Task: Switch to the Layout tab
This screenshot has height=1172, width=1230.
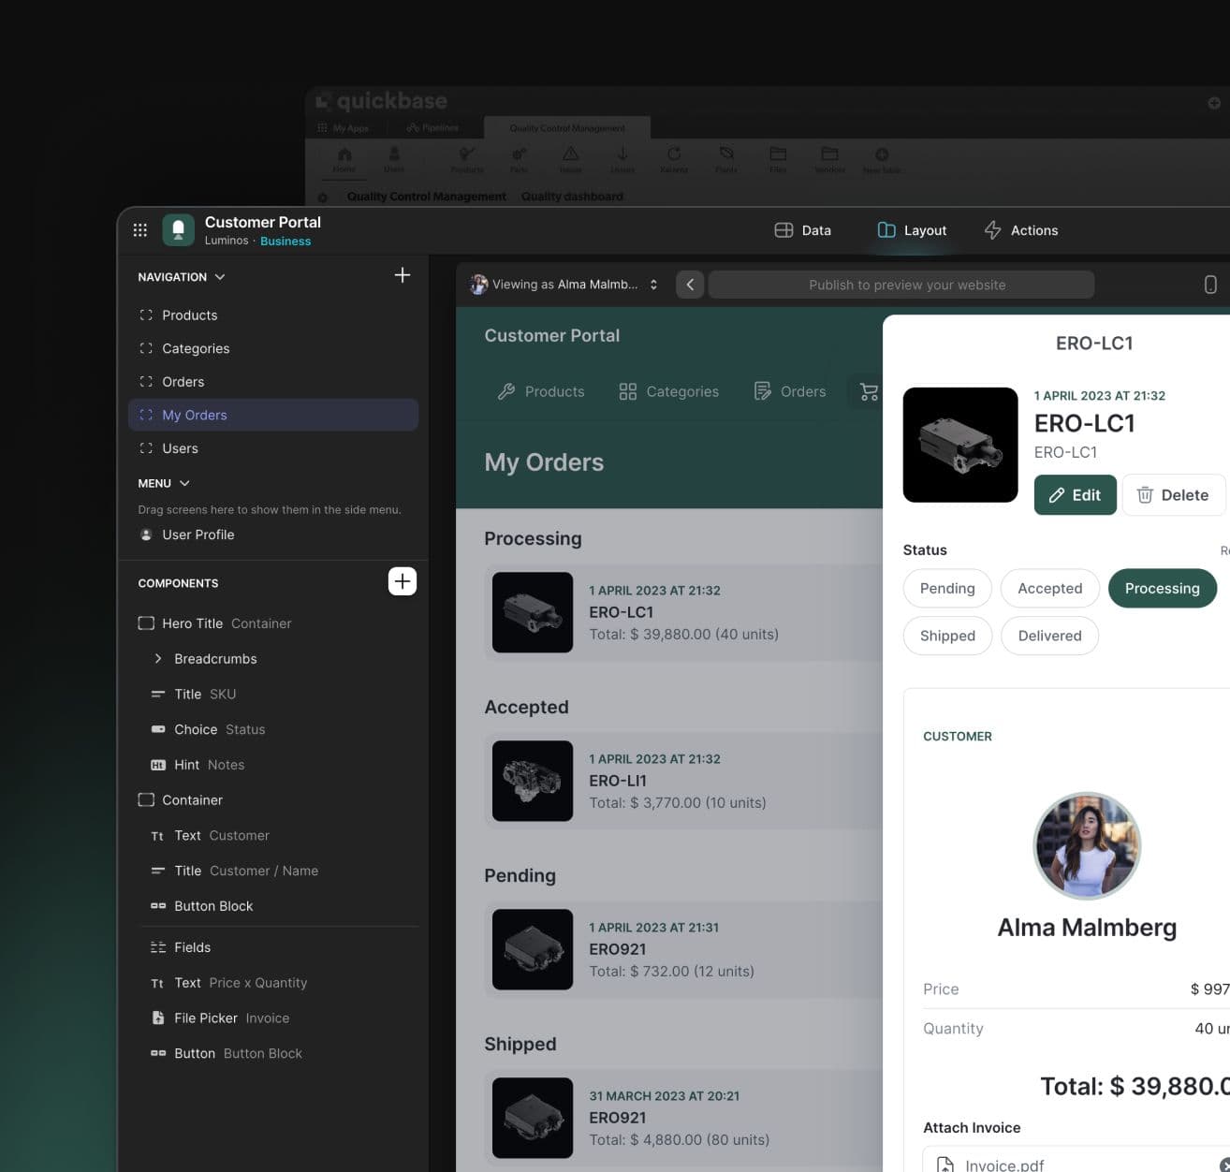Action: coord(912,230)
